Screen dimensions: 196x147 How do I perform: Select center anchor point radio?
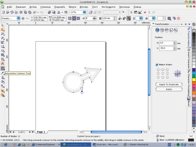point(163,73)
